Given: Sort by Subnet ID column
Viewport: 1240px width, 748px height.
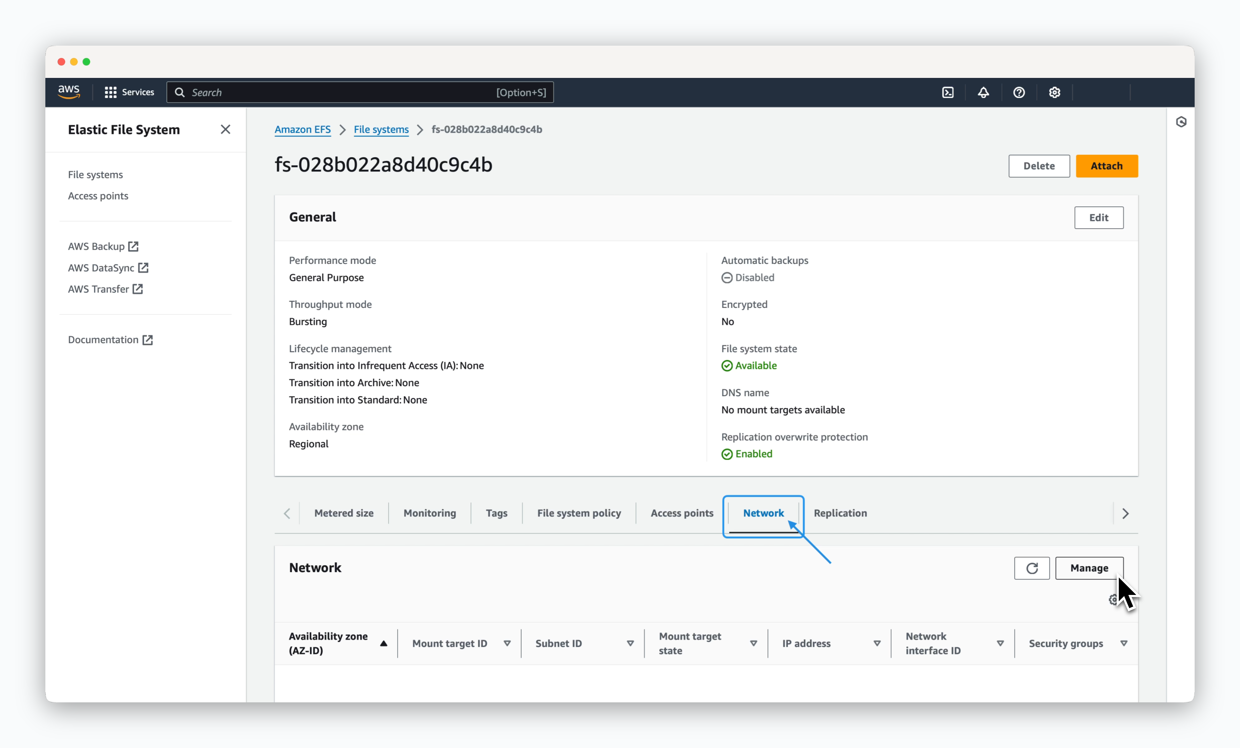Looking at the screenshot, I should point(630,643).
